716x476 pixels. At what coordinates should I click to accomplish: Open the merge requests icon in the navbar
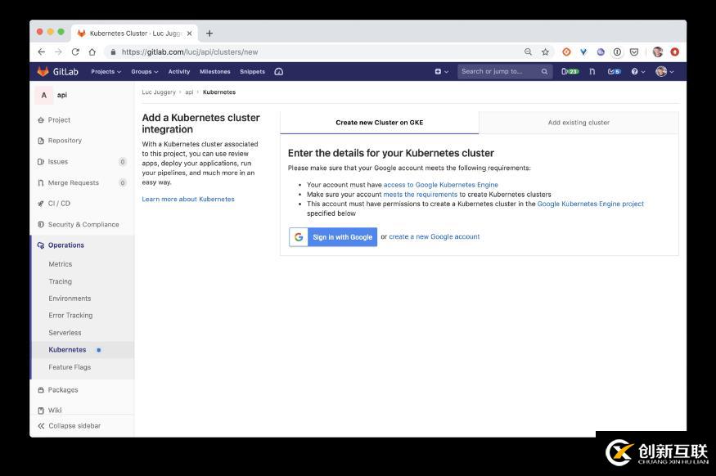[592, 72]
